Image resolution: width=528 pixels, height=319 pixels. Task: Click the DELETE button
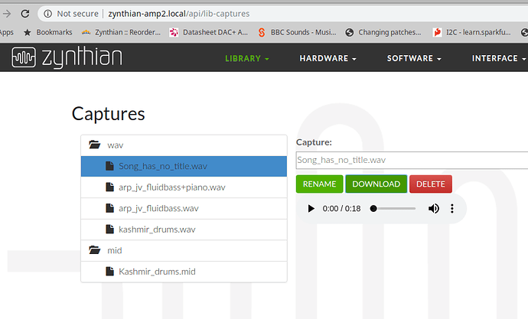coord(431,184)
